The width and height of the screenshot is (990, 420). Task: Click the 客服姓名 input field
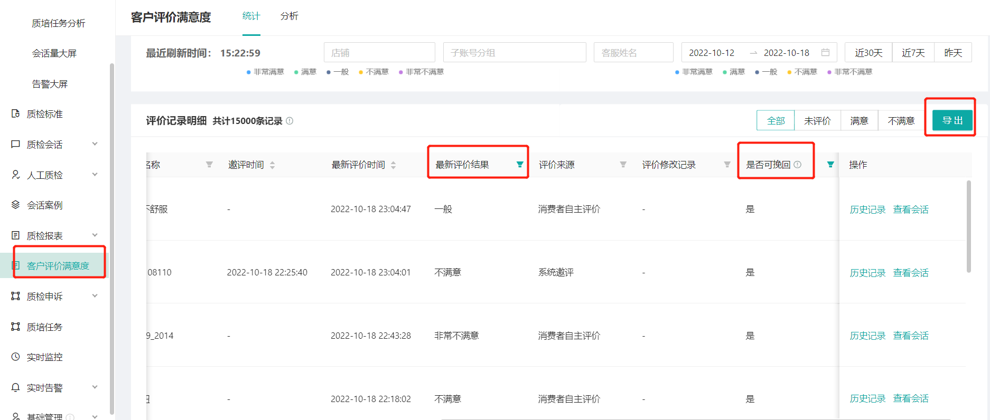click(x=633, y=52)
